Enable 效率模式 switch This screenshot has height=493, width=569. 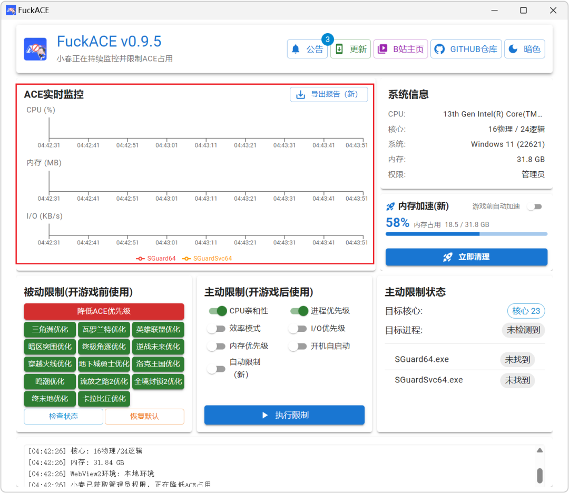[x=217, y=329]
